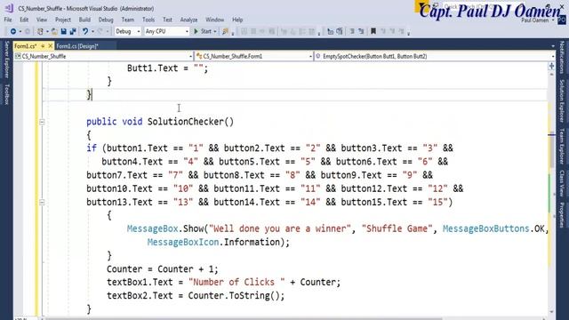
Task: Click the line 'Counter = Counter + 1;'
Action: 163,268
